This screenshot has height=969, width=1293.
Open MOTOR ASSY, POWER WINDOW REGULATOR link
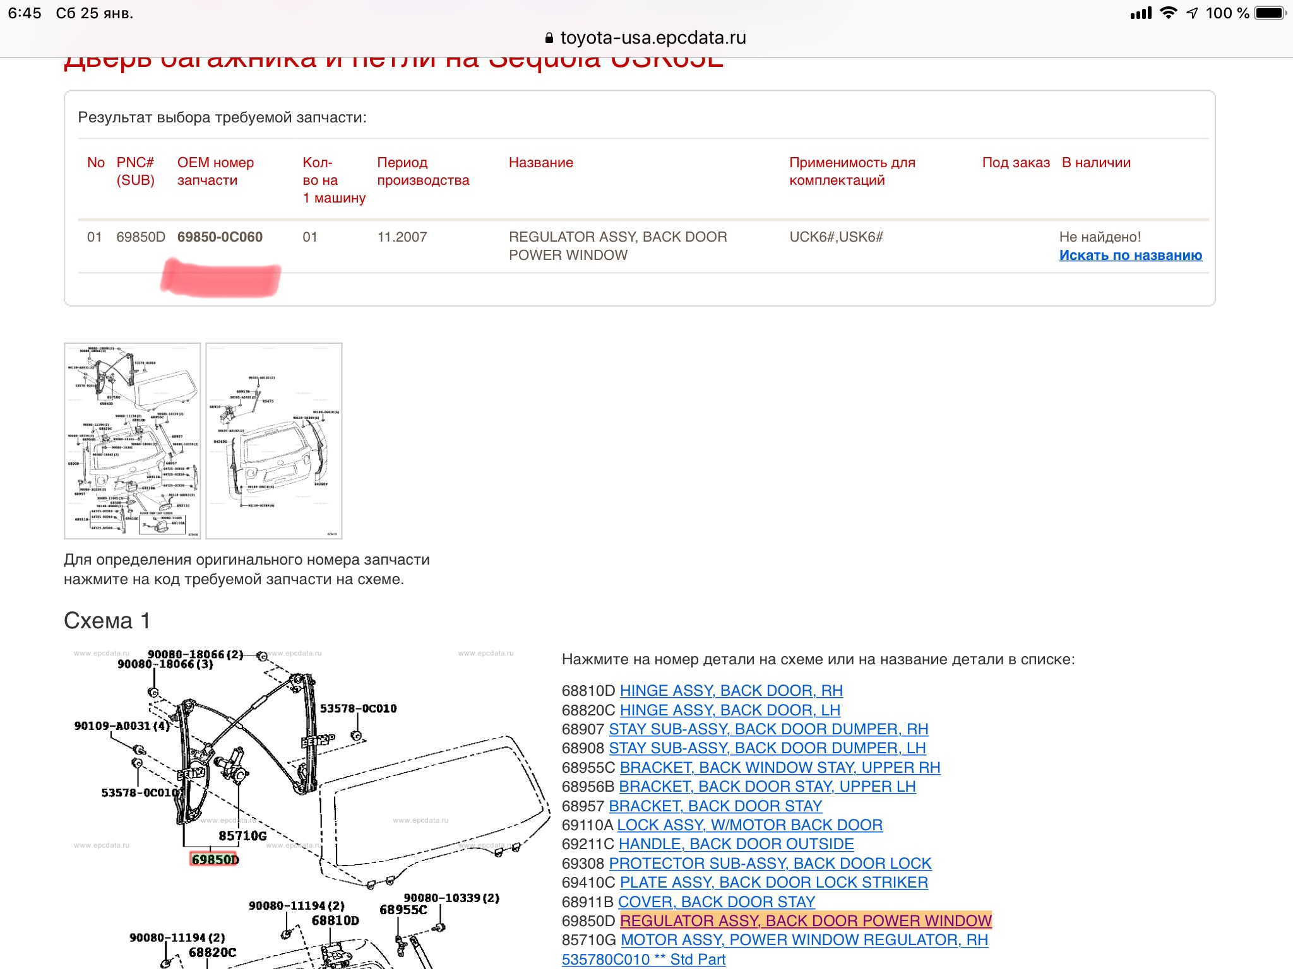[x=804, y=940]
